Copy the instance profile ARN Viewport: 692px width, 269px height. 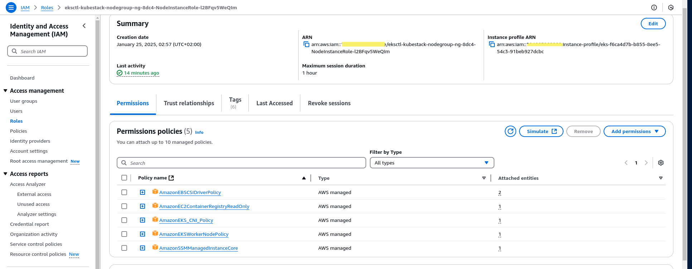492,45
